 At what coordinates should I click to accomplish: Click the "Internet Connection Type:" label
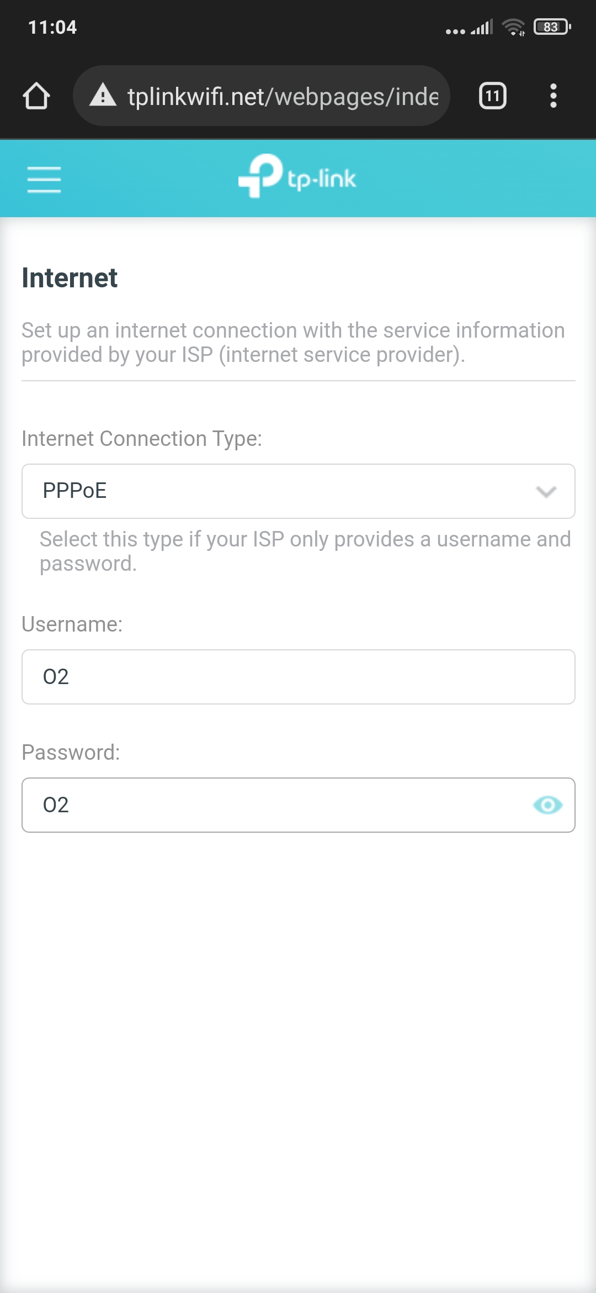pos(142,439)
